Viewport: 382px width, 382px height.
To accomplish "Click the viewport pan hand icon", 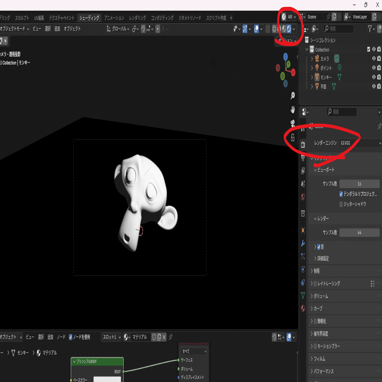I will (x=293, y=110).
